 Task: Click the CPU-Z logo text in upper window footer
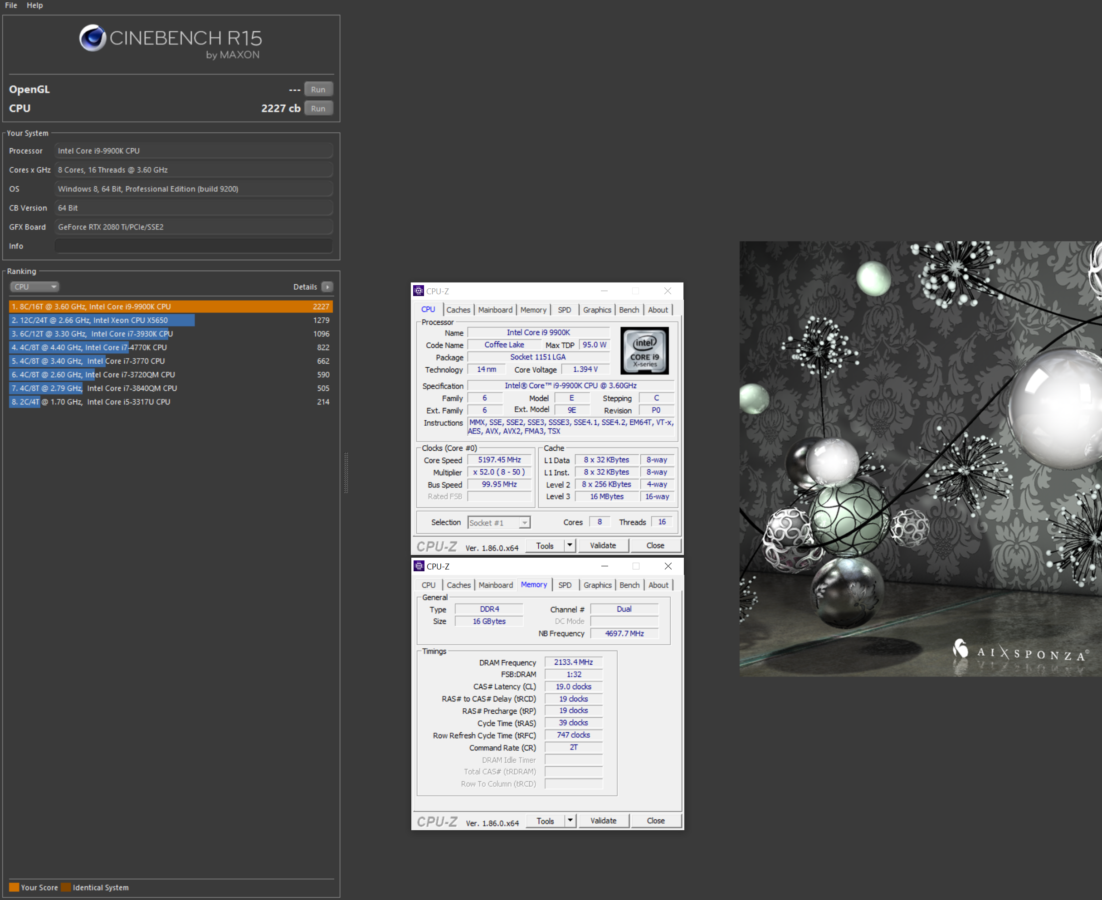tap(437, 546)
